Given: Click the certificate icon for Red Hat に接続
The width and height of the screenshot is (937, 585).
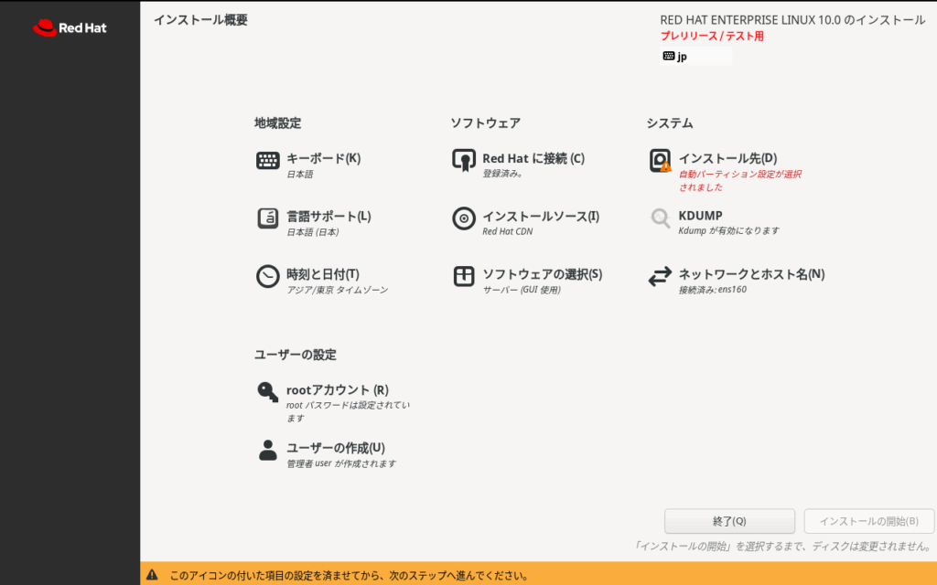Looking at the screenshot, I should pos(464,161).
